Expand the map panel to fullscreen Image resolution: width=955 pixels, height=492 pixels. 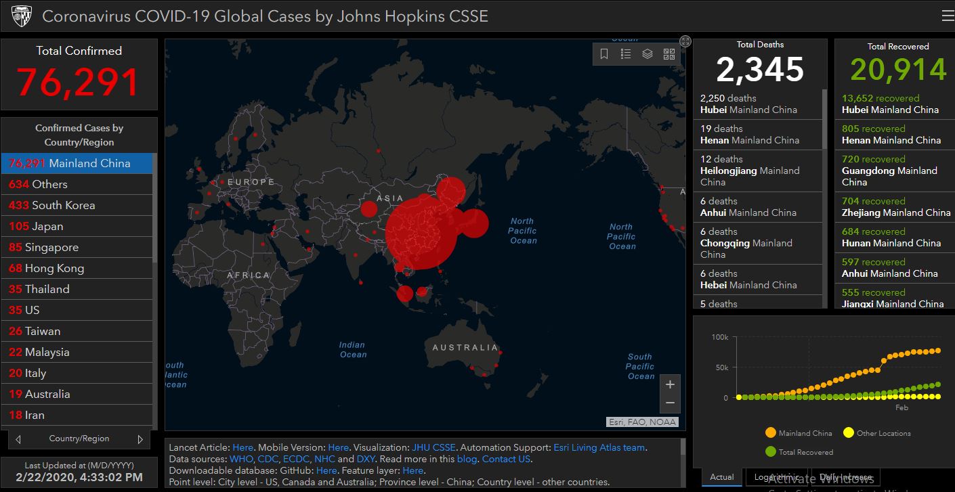685,41
